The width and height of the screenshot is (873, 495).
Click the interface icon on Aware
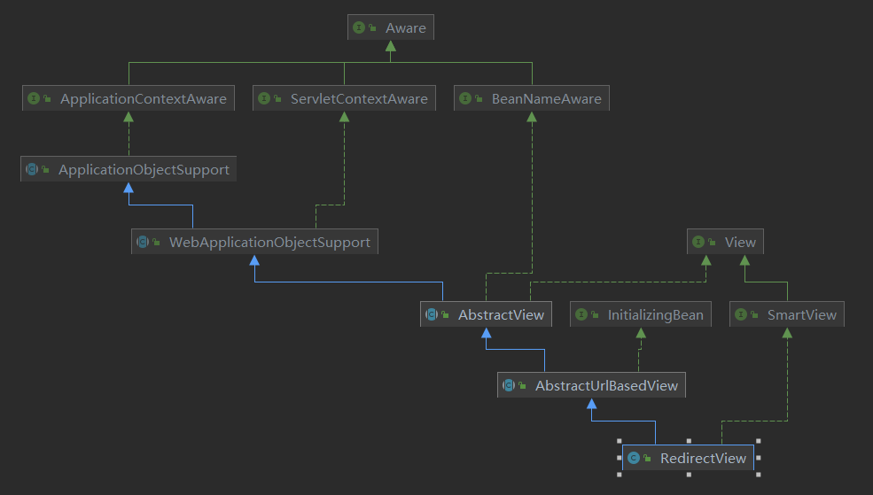point(359,27)
